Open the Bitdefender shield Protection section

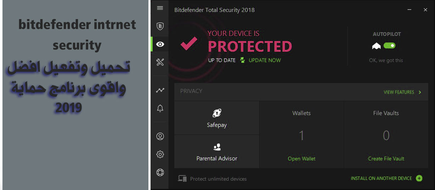point(160,26)
